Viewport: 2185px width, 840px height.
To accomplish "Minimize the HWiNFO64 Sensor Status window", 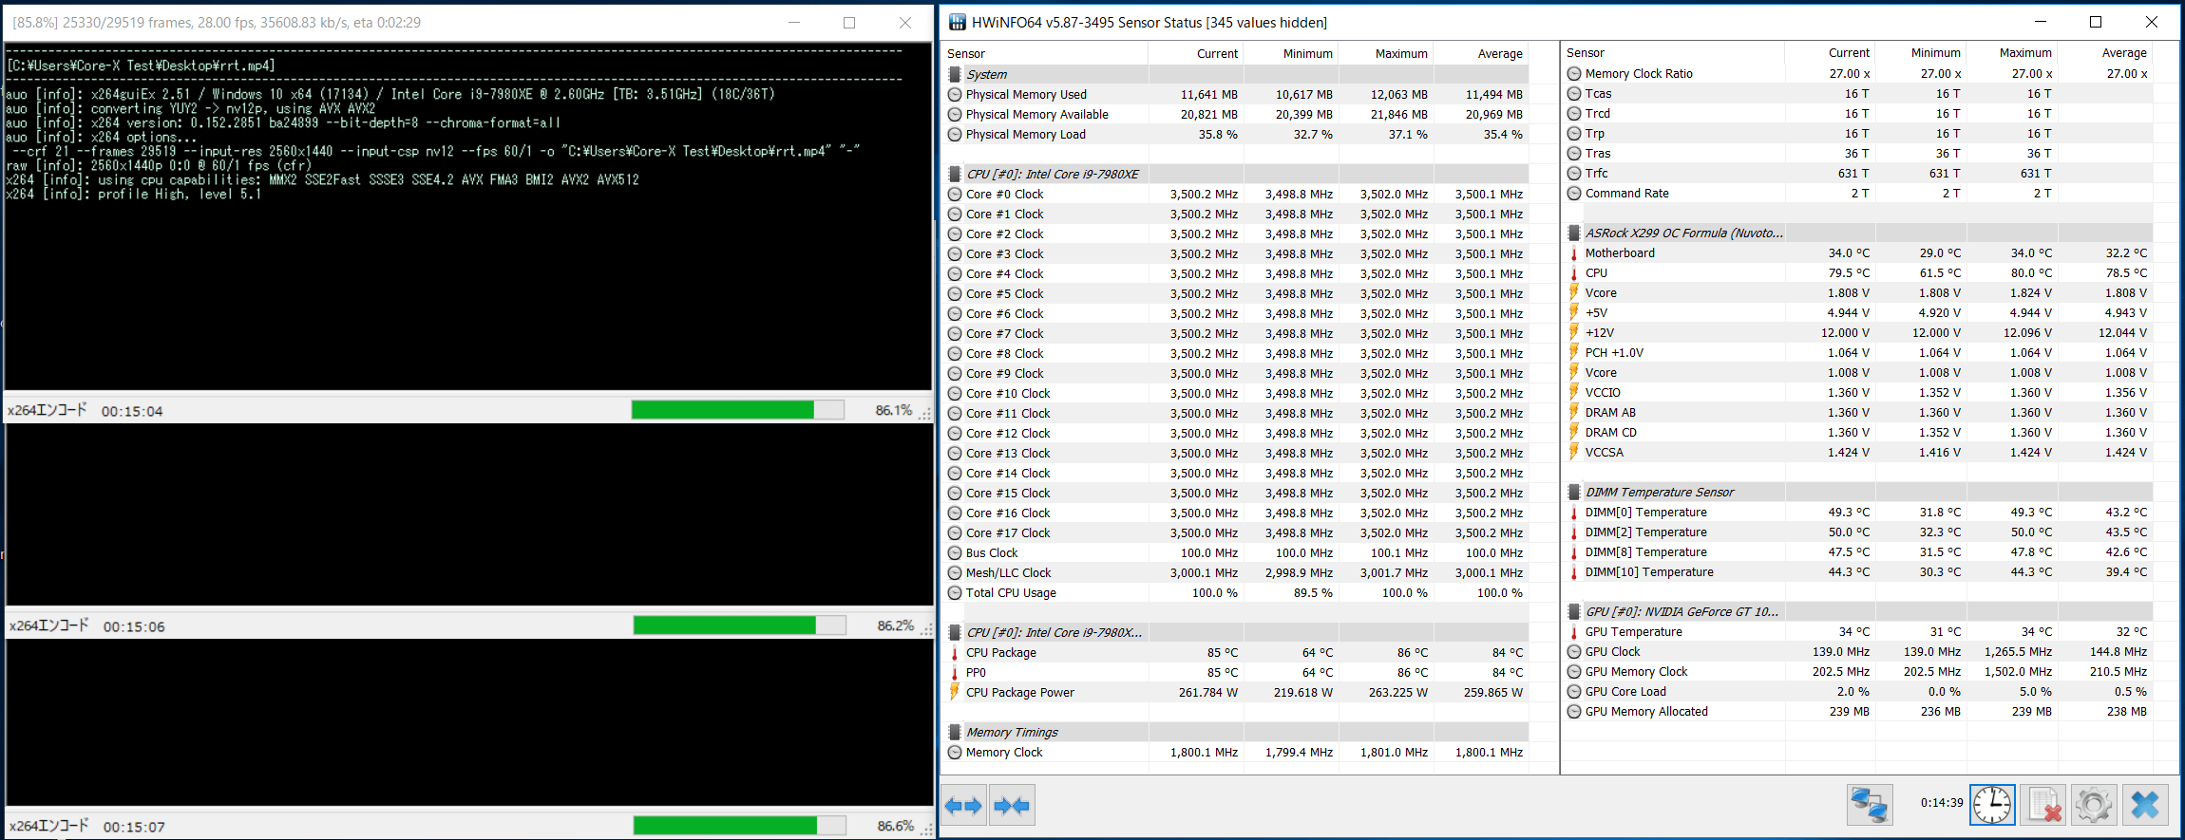I will tap(2040, 22).
